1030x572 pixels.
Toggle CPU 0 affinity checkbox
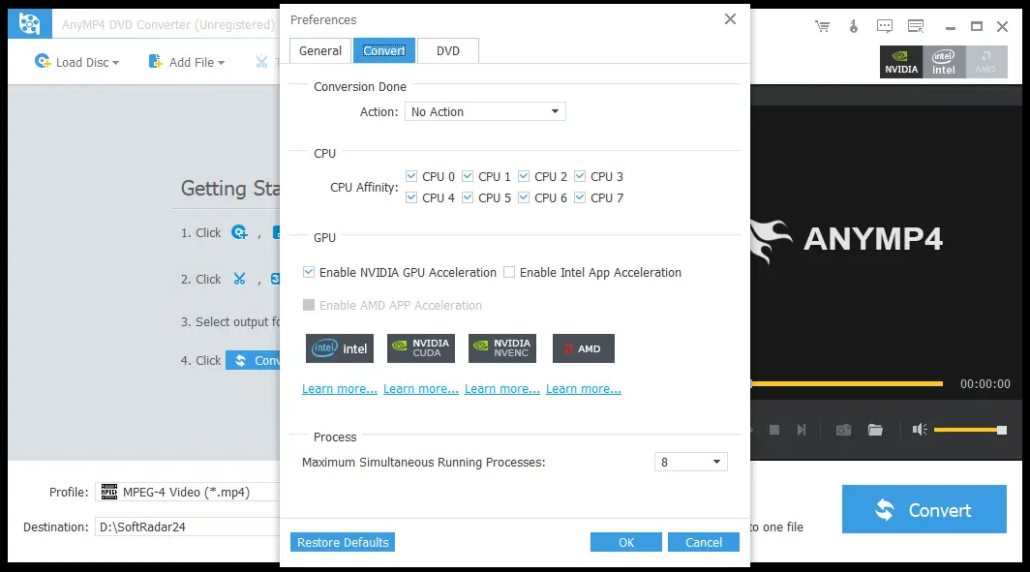411,176
